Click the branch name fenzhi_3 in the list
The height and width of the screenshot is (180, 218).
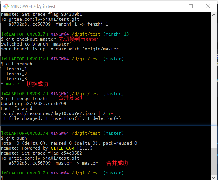point(17,79)
